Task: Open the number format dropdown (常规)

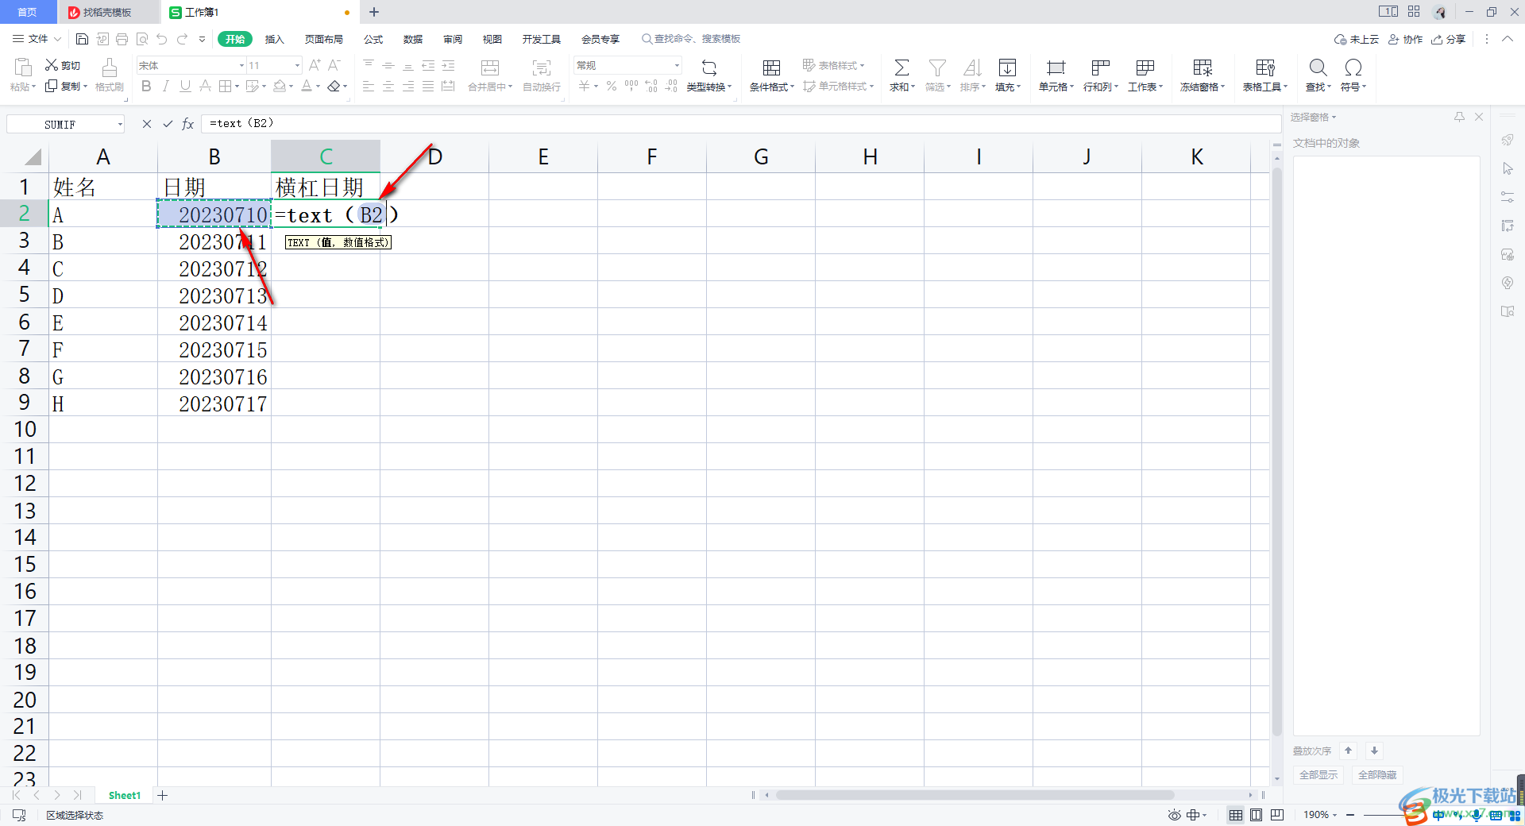Action: coord(677,65)
